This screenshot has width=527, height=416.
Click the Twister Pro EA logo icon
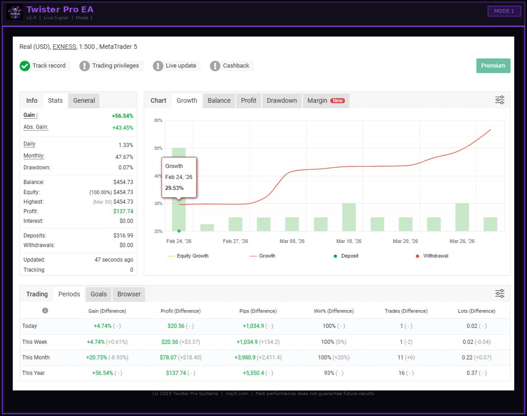[x=15, y=12]
